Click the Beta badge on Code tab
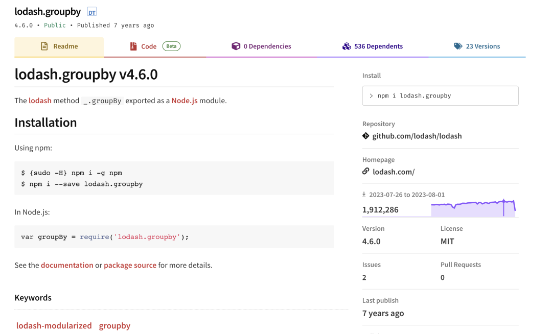The width and height of the screenshot is (552, 334). point(171,46)
